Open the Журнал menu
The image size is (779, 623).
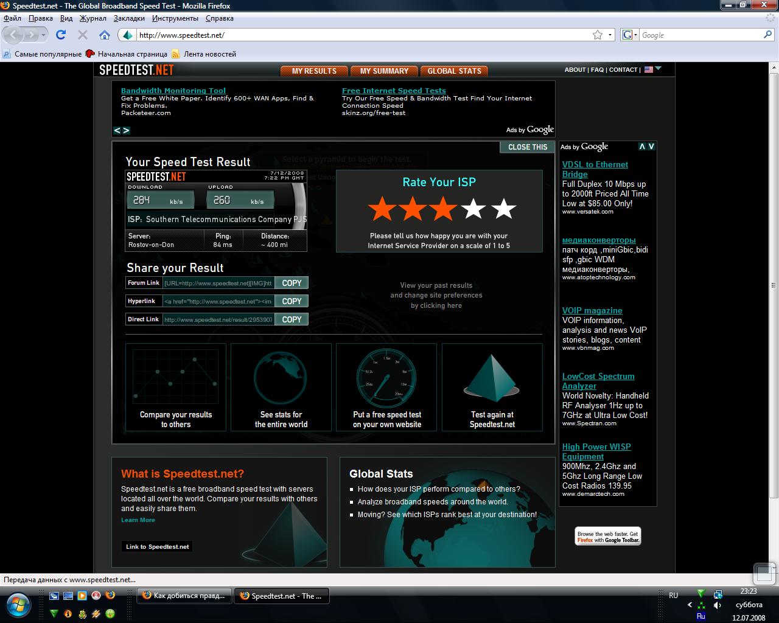(x=93, y=18)
